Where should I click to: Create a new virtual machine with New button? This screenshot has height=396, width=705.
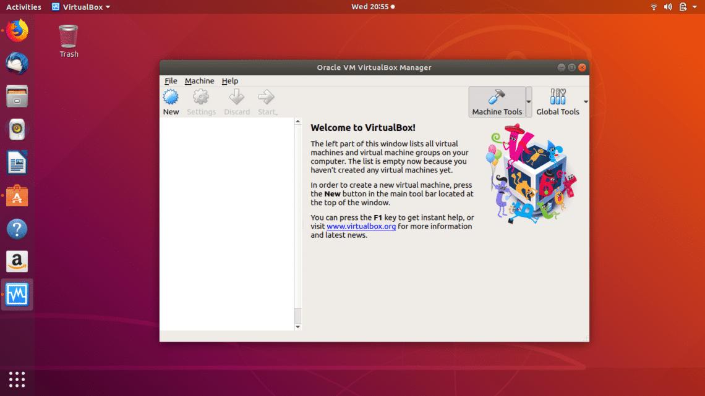tap(171, 101)
